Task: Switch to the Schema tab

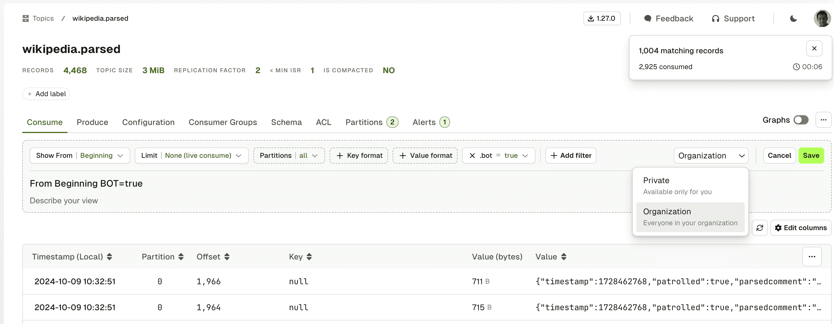Action: (x=286, y=122)
